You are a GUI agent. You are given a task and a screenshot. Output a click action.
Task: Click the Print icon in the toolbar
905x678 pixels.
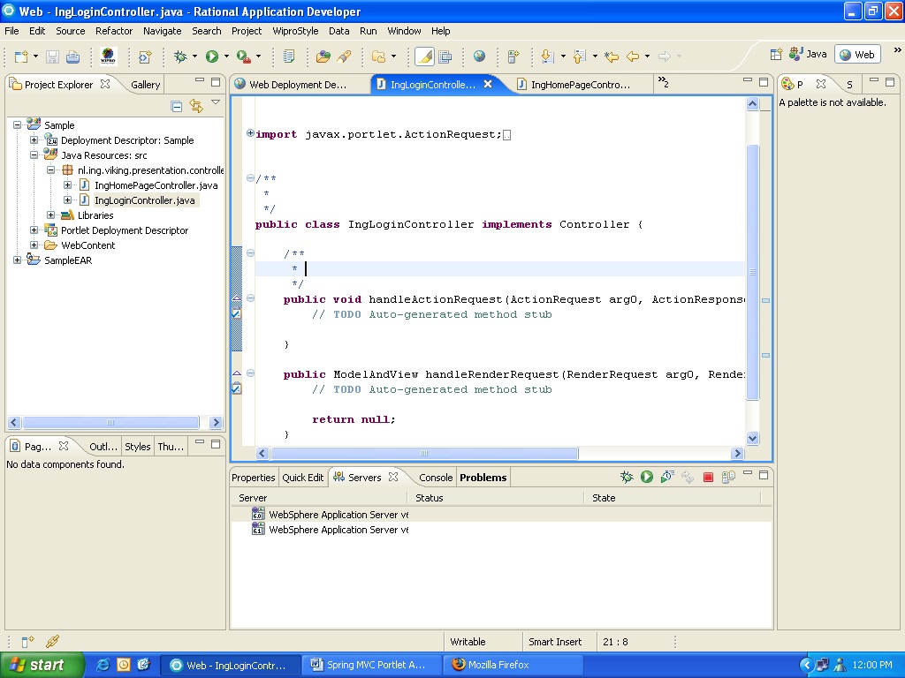tap(73, 56)
